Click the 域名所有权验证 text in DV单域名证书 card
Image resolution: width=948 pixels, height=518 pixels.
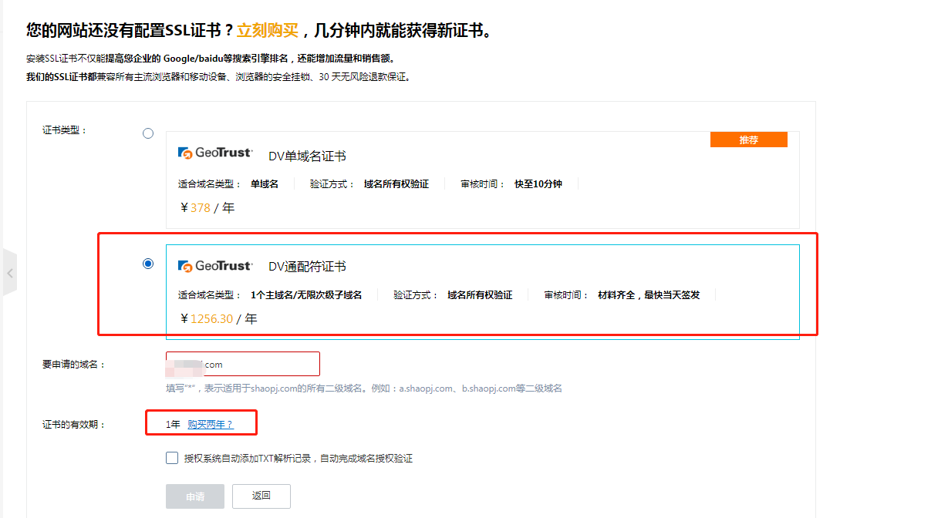pyautogui.click(x=396, y=184)
